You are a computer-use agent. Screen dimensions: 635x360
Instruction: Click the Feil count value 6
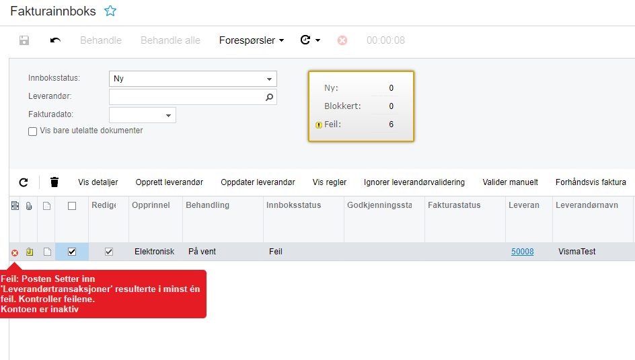(391, 124)
